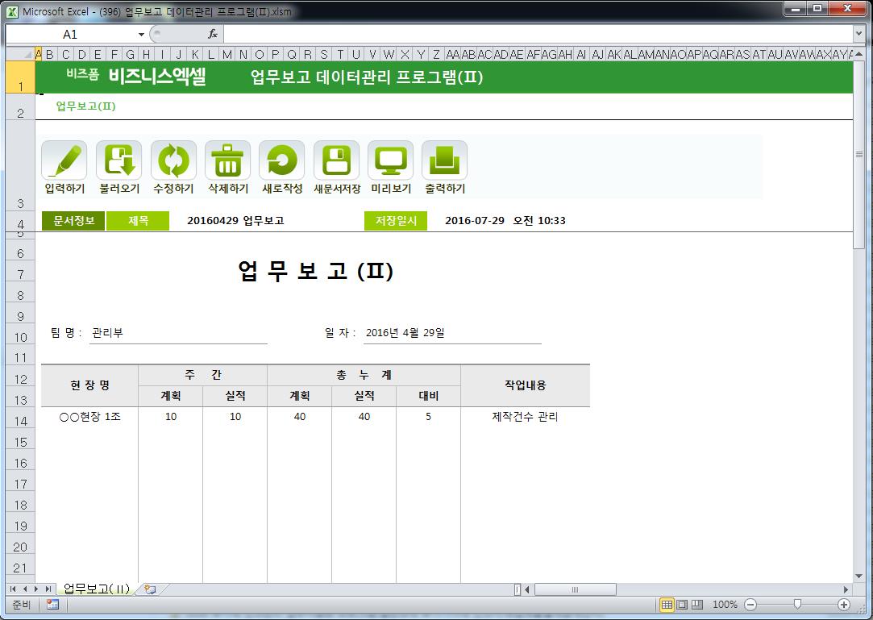Select the team name 관리부 cell

click(x=178, y=332)
